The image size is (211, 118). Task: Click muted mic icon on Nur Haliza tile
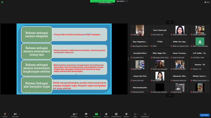click(x=151, y=81)
